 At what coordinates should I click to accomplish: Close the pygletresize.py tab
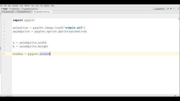pos(15,12)
